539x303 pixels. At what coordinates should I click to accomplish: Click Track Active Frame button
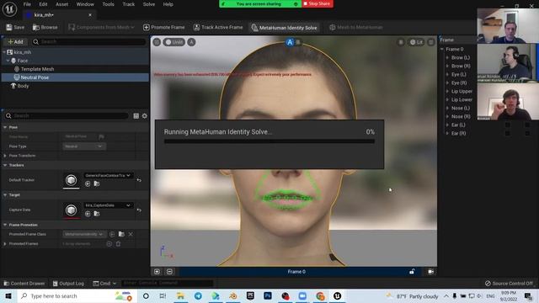tap(218, 27)
